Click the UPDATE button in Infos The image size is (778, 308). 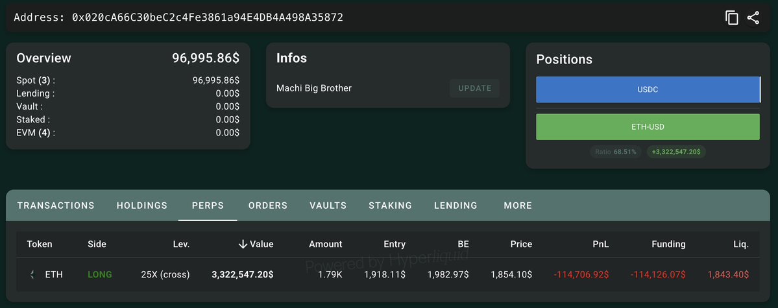[x=475, y=88]
